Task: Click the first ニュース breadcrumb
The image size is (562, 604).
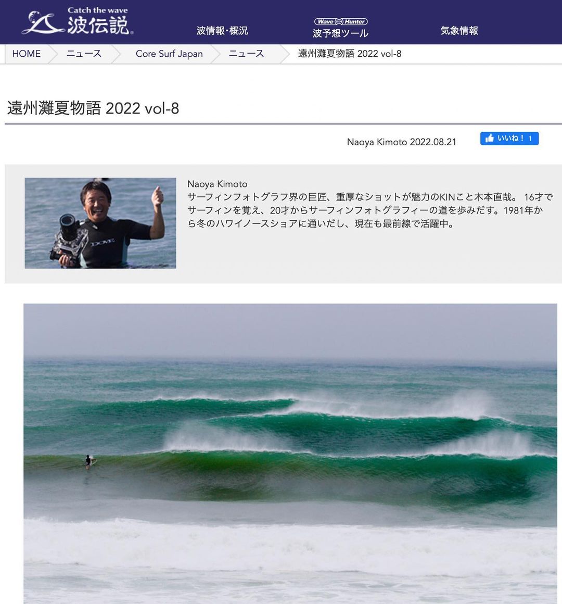Action: click(x=84, y=54)
